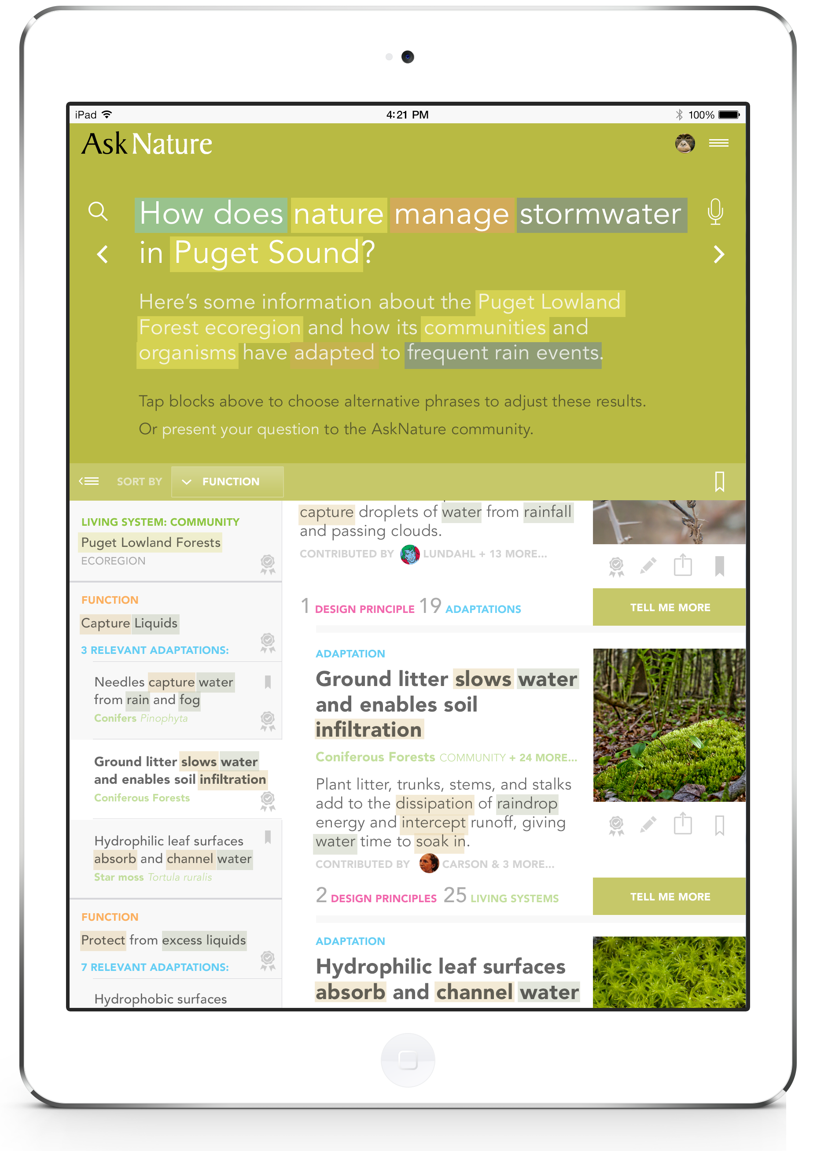Open Ground litter slows water main heading
Image resolution: width=817 pixels, height=1151 pixels.
[x=447, y=704]
